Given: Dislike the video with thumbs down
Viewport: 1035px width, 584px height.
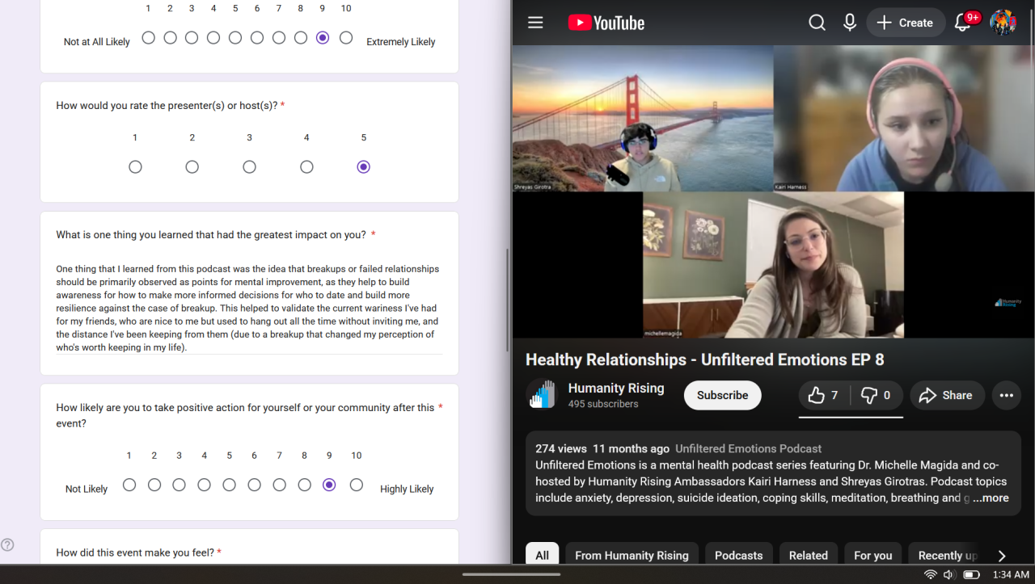Looking at the screenshot, I should pyautogui.click(x=876, y=395).
